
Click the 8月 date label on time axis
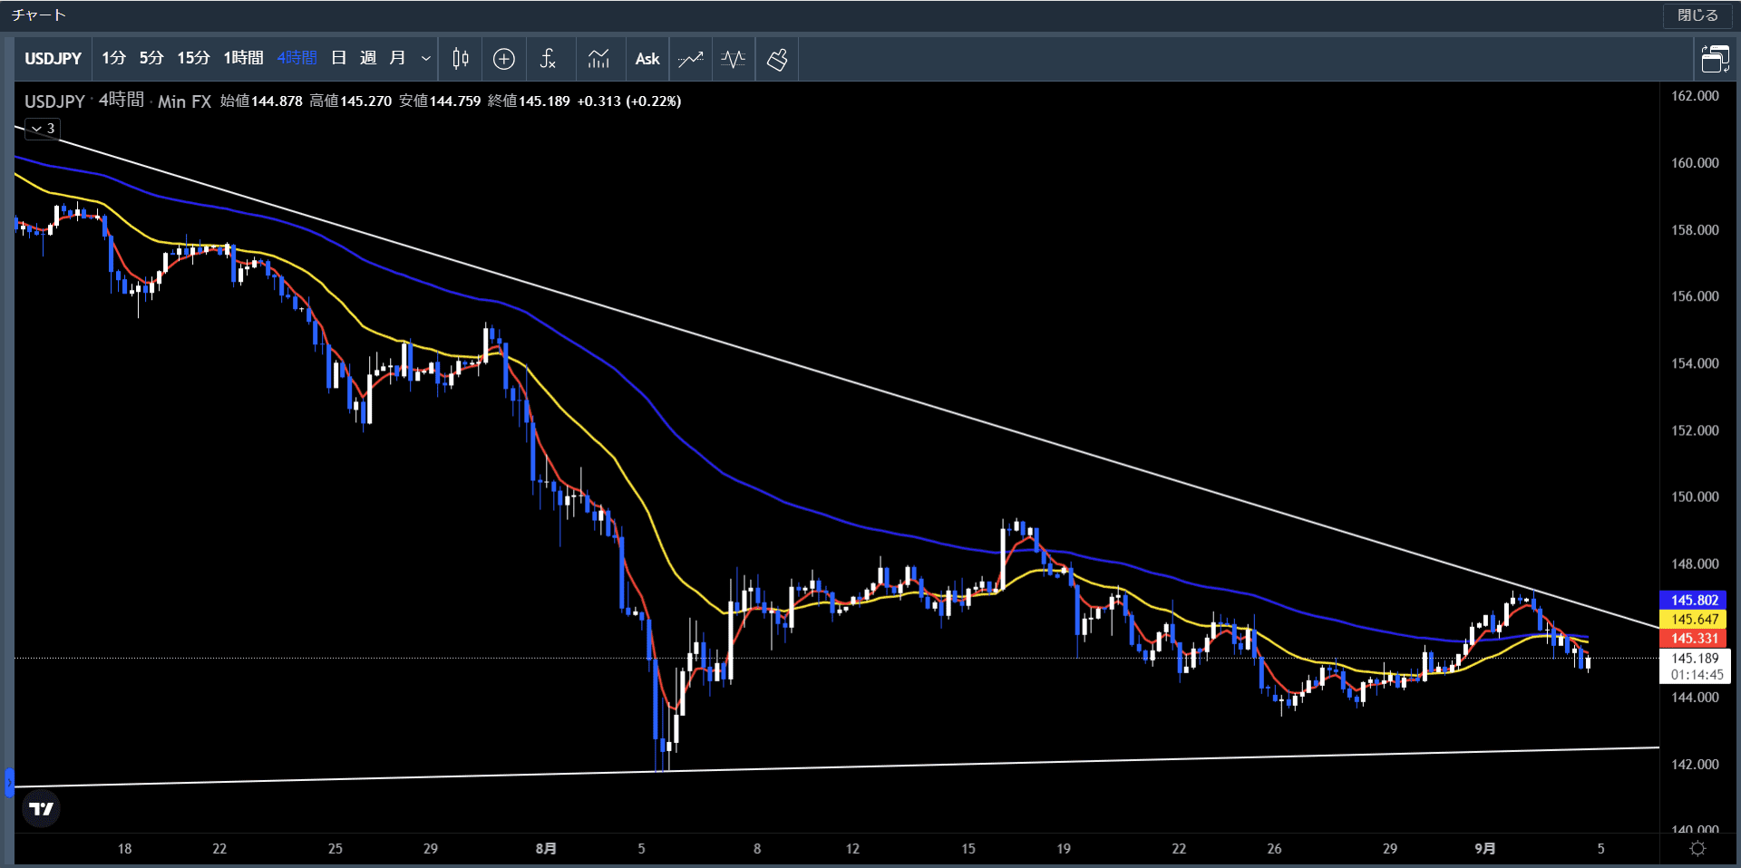click(x=546, y=849)
